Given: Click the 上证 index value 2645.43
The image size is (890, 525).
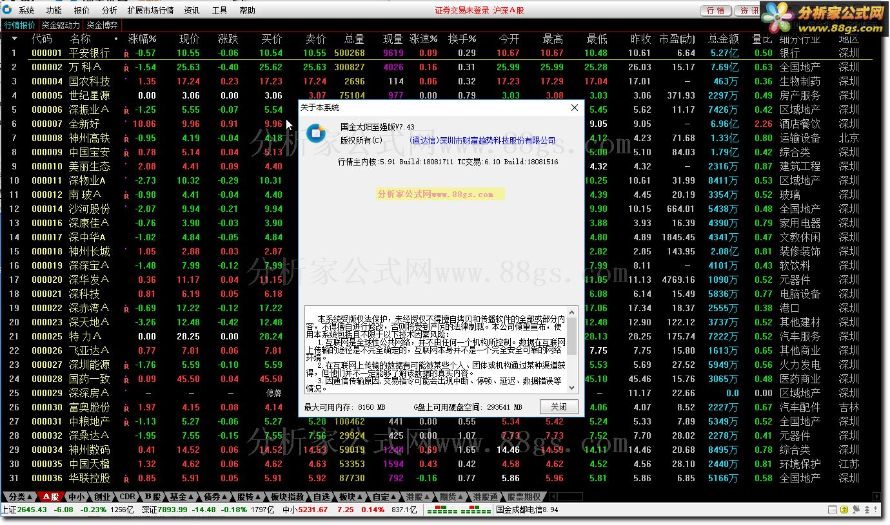Looking at the screenshot, I should click(x=32, y=510).
